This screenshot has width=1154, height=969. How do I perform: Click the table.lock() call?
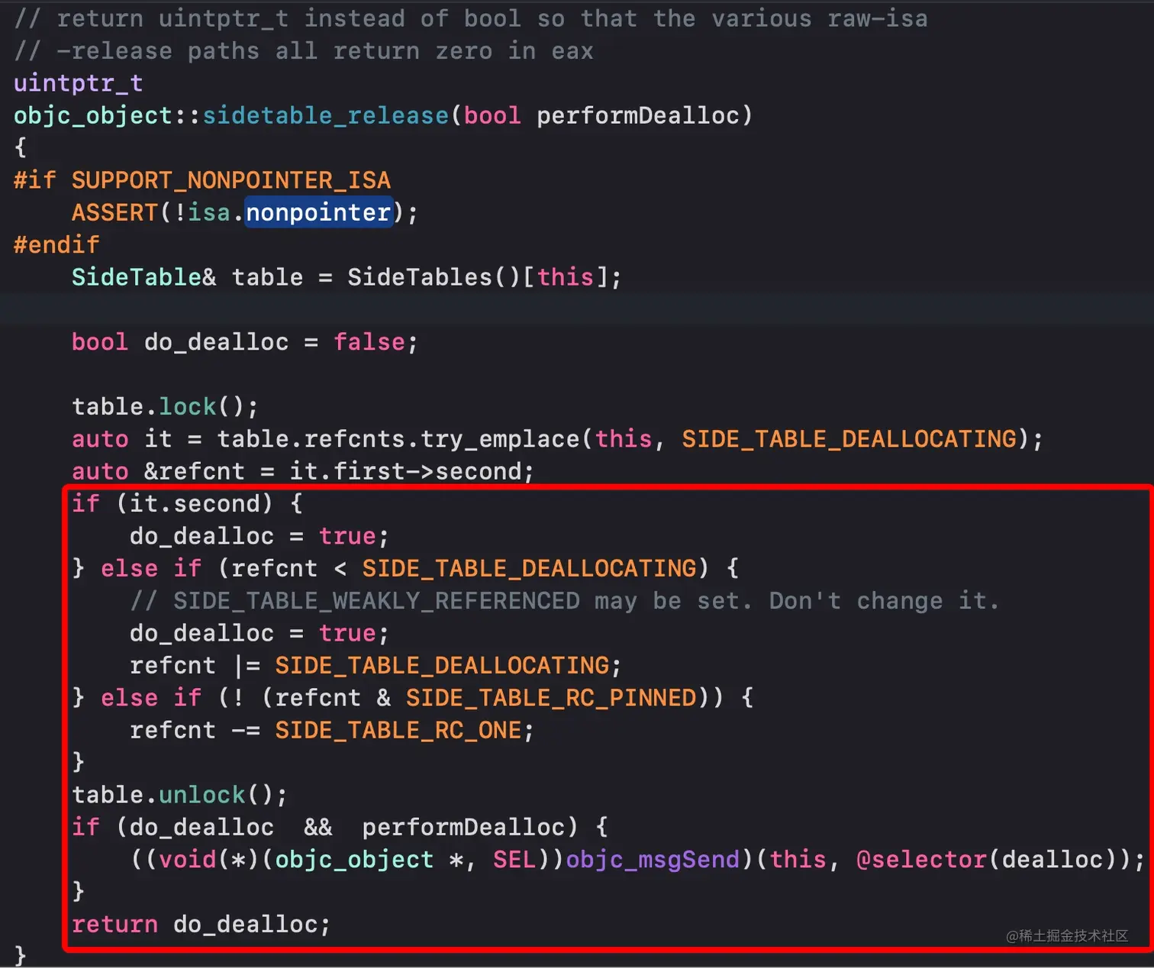pyautogui.click(x=163, y=405)
